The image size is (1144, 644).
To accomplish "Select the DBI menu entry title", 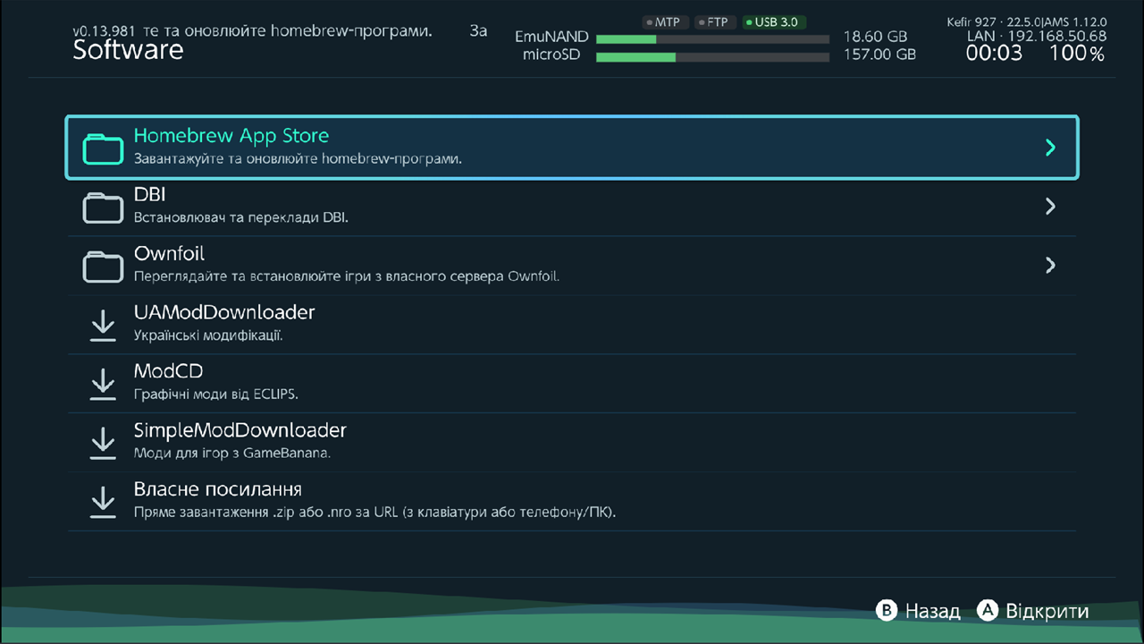I will [150, 194].
